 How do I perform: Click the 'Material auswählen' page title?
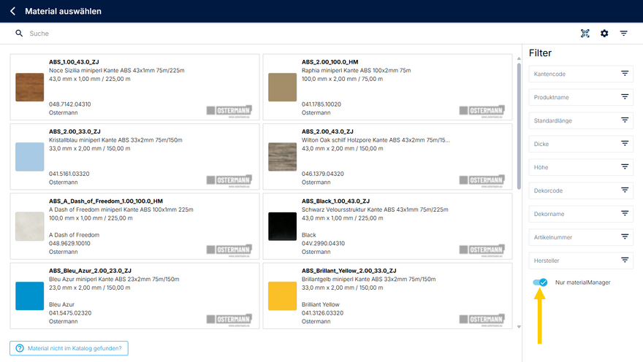point(63,11)
